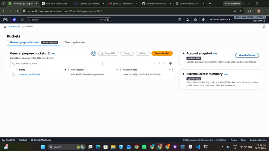269x151 pixels.
Task: Open bucket table preferences gear
Action: click(170, 63)
